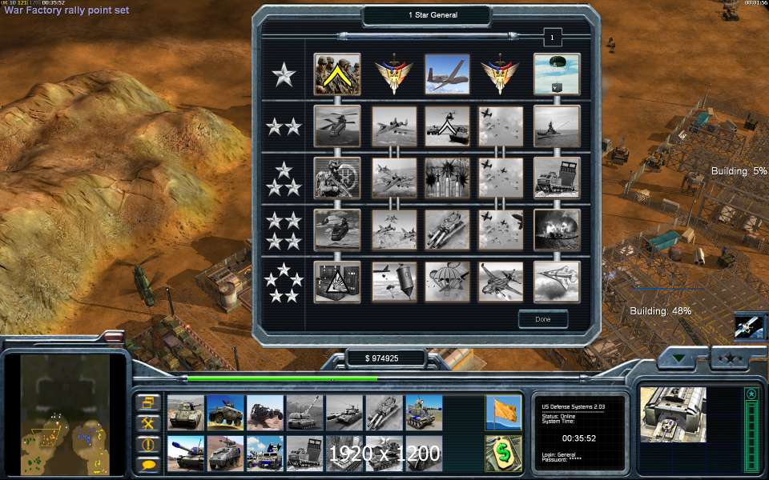Select the soldiers with yellow chevron power

[x=337, y=74]
